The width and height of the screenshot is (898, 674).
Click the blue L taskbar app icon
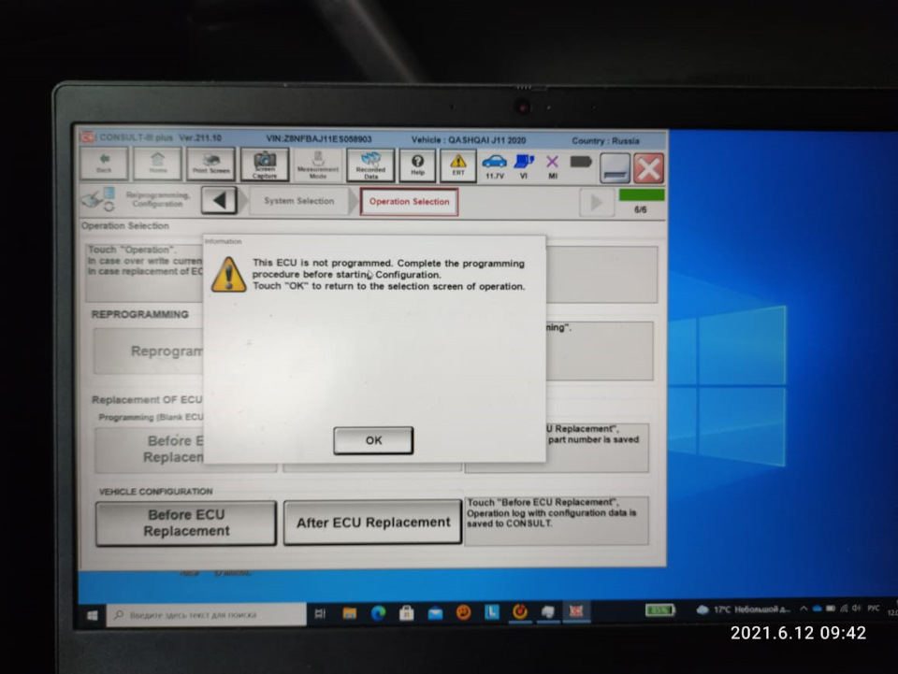pos(491,612)
